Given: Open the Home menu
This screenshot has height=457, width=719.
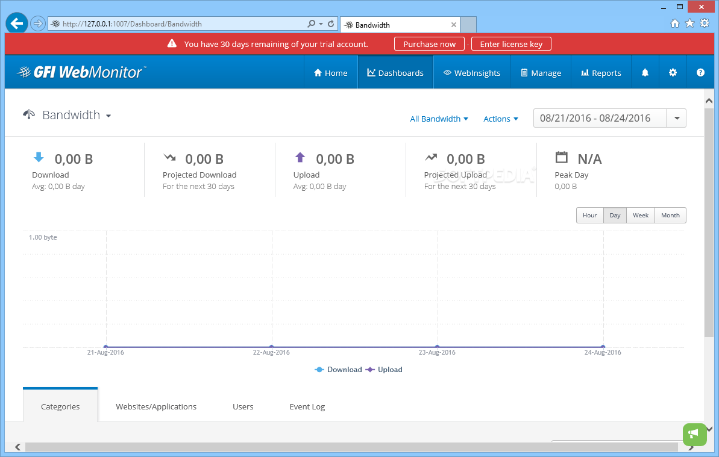Looking at the screenshot, I should (331, 72).
